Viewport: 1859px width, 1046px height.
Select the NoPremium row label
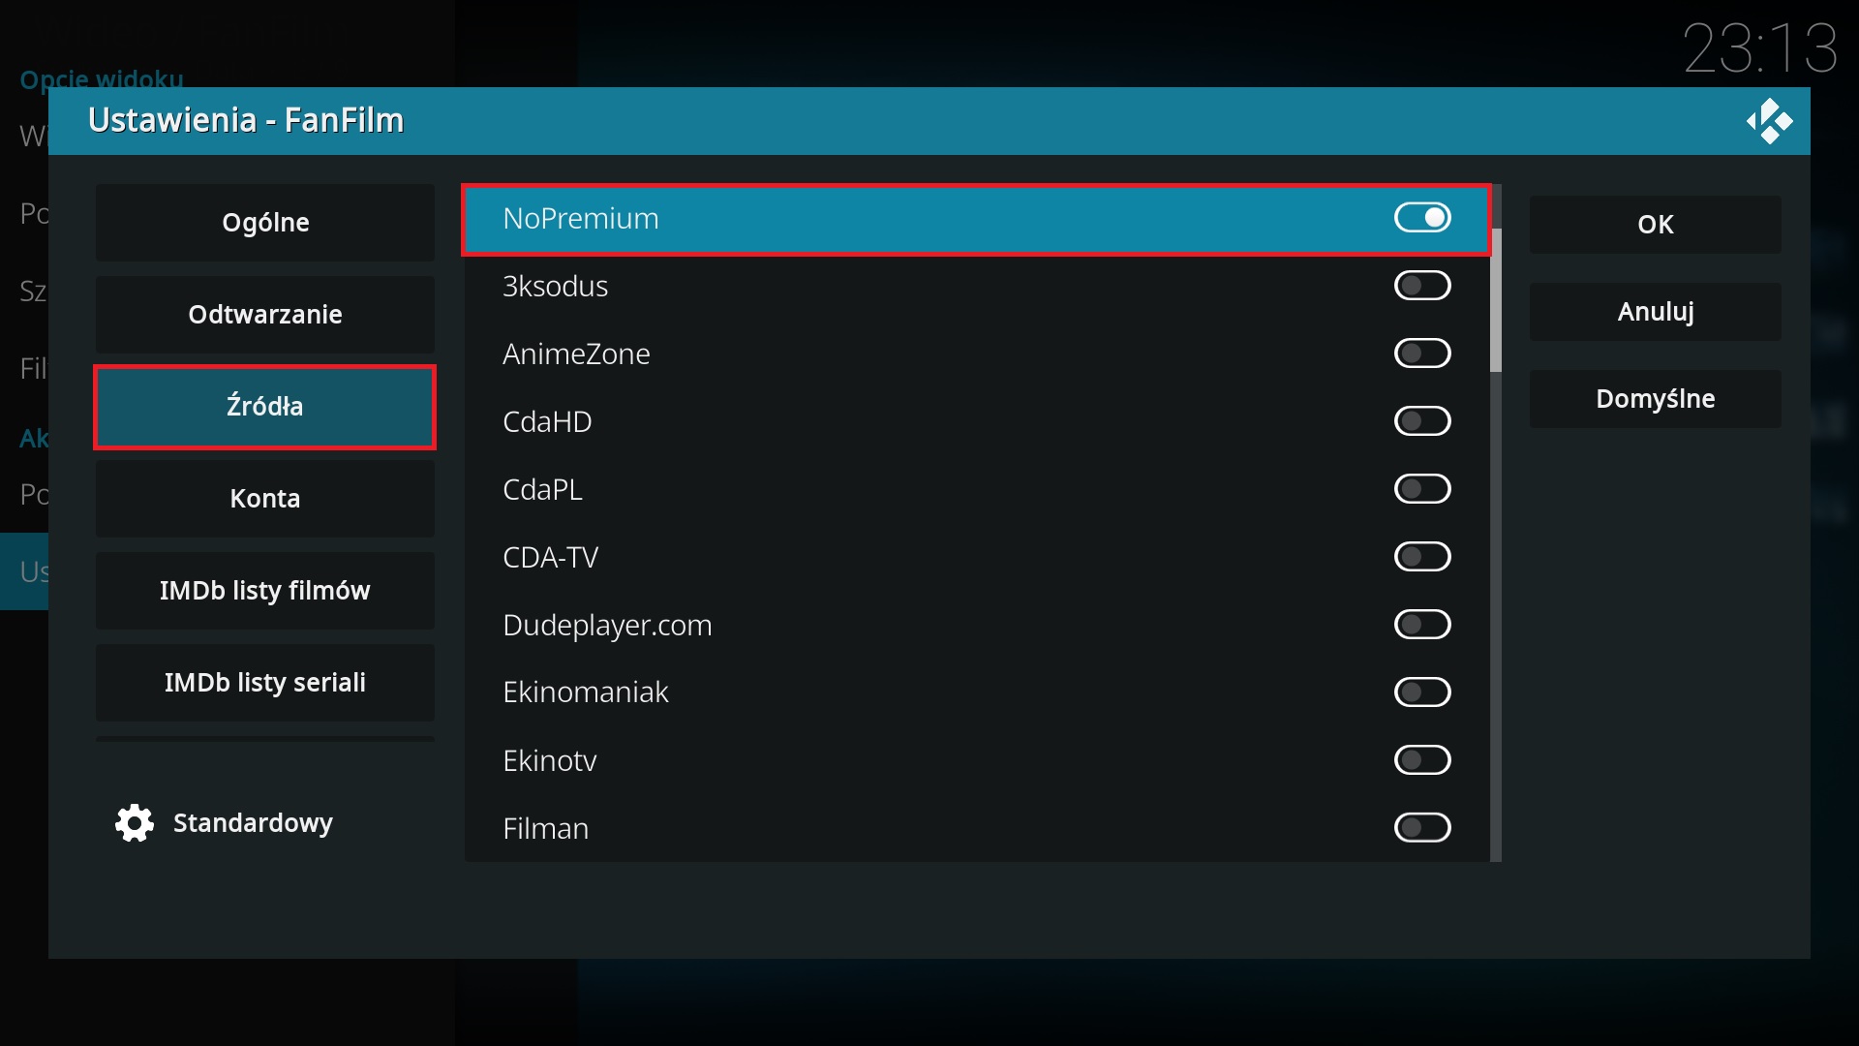pos(581,219)
